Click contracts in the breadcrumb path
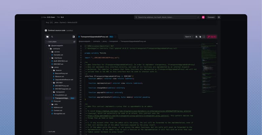 click(x=97, y=41)
